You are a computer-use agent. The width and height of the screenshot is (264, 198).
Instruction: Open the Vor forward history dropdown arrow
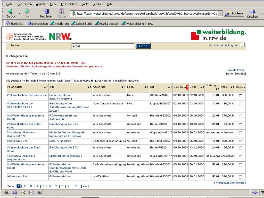click(x=36, y=13)
